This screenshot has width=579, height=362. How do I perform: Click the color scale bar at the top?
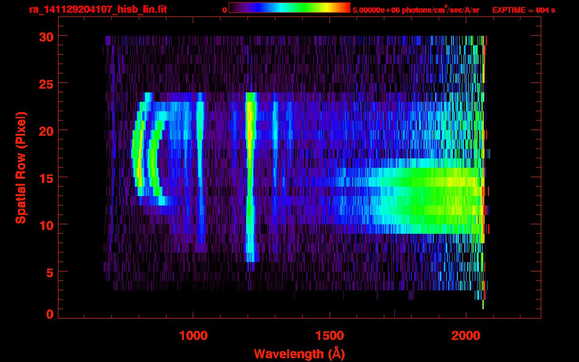(289, 8)
